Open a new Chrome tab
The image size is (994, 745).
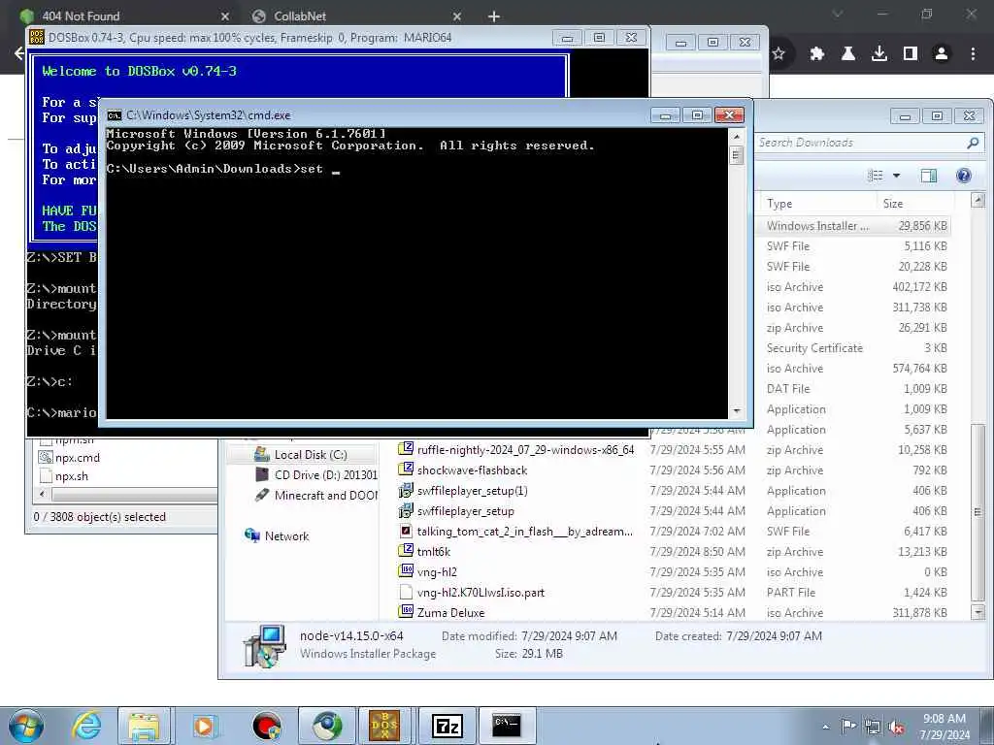494,16
